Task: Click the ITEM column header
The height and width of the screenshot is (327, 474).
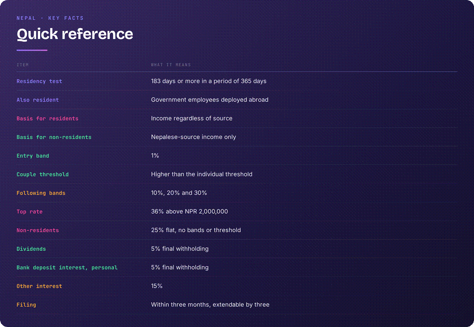Action: (23, 65)
